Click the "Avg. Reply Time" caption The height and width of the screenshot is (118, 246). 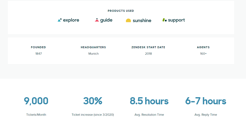point(206,115)
